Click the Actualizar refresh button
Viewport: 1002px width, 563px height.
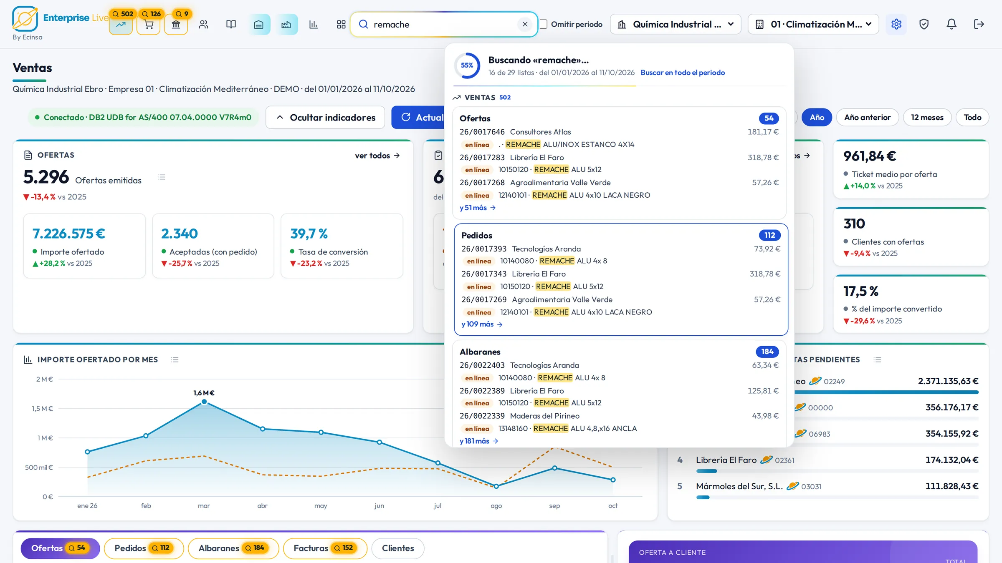click(x=418, y=117)
